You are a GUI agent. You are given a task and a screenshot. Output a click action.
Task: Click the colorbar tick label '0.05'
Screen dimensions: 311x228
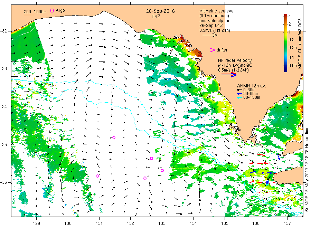pos(293,65)
